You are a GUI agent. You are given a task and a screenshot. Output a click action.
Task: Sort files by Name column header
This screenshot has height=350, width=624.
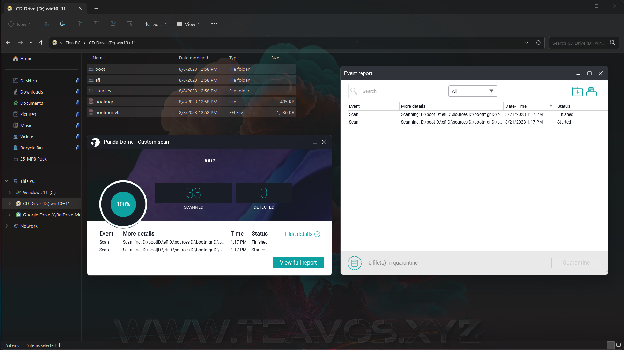pyautogui.click(x=132, y=58)
